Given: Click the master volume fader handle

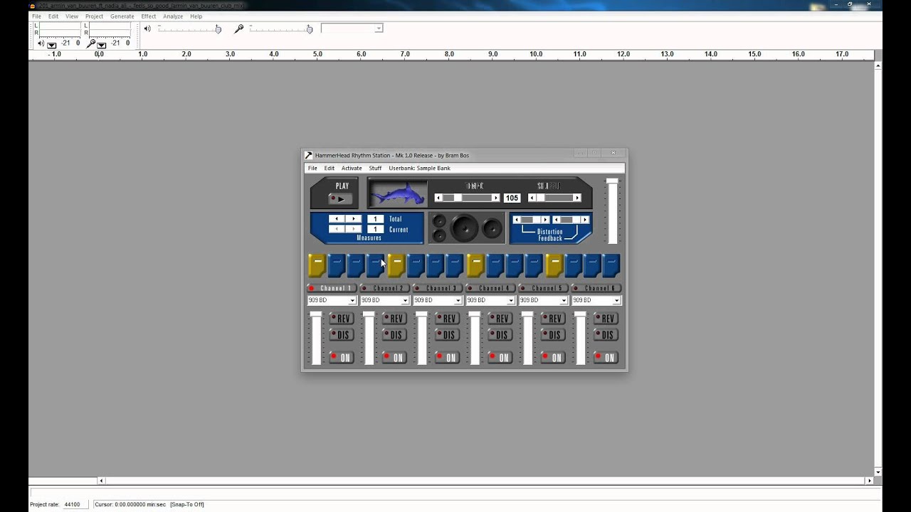Looking at the screenshot, I should point(612,182).
